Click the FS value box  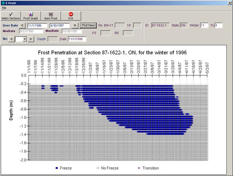coord(106,33)
